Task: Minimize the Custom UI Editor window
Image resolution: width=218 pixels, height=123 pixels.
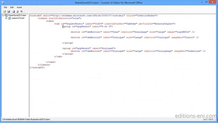Action: tap(202, 2)
